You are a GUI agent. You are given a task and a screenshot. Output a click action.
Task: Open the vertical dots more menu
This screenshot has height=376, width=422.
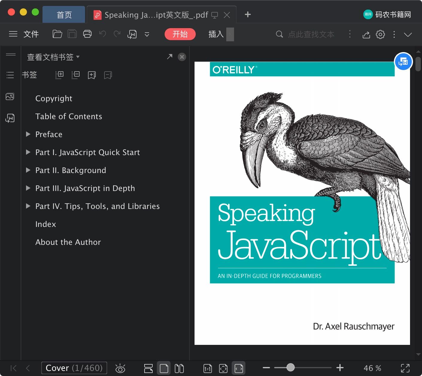click(394, 34)
